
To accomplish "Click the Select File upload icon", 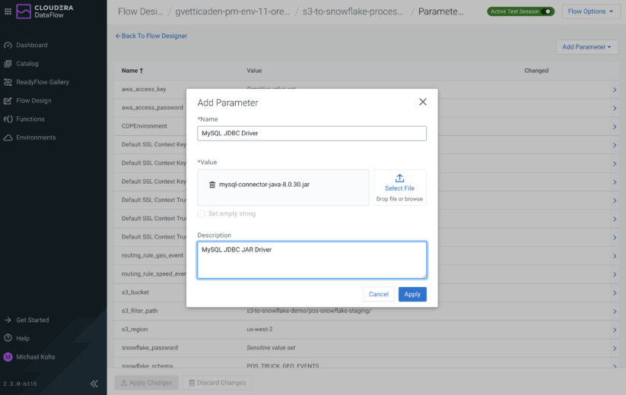I will [399, 179].
